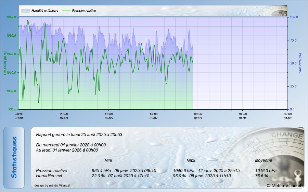Screen dimensions: 308x192
Task: Click the Pression (hPa) axis title
Action: click(x=5, y=63)
